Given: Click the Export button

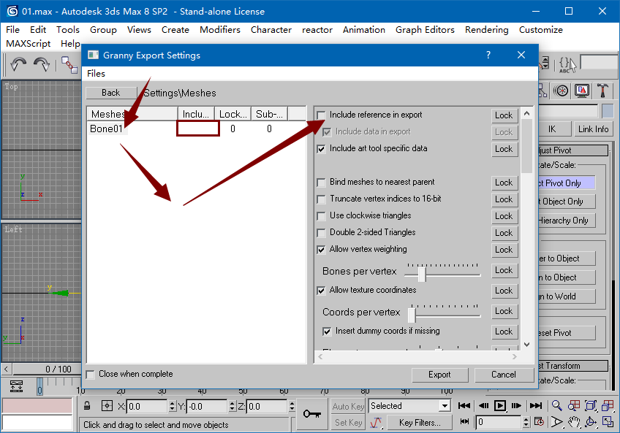Looking at the screenshot, I should pyautogui.click(x=439, y=375).
